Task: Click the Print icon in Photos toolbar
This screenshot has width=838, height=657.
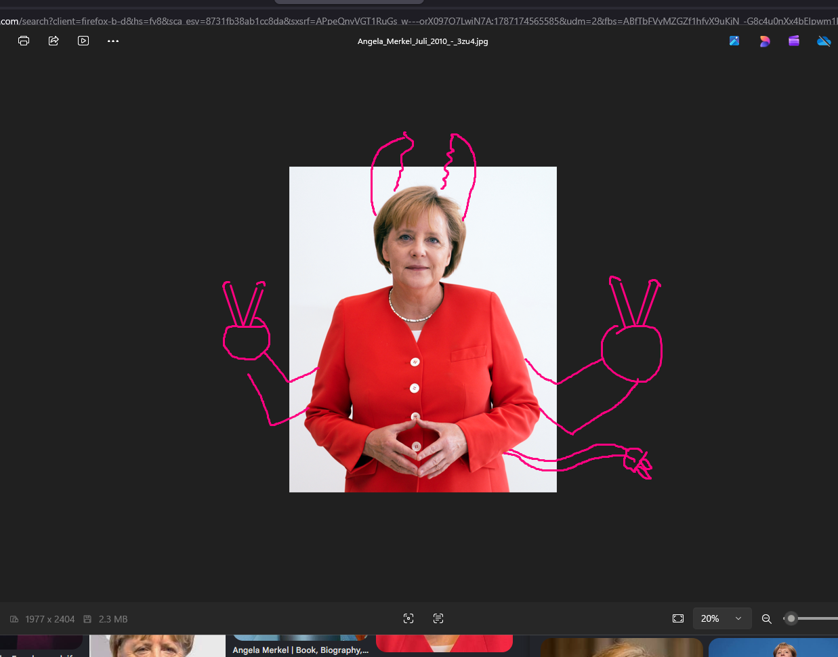Action: point(24,41)
